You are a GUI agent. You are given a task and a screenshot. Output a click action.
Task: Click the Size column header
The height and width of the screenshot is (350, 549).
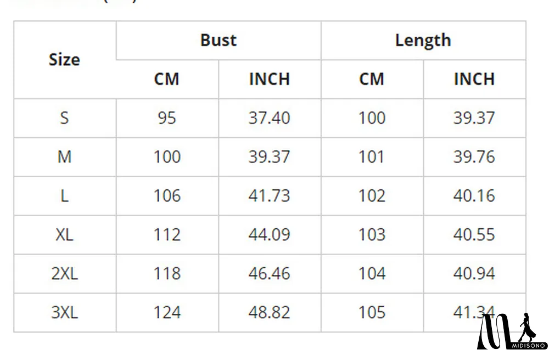coord(64,60)
